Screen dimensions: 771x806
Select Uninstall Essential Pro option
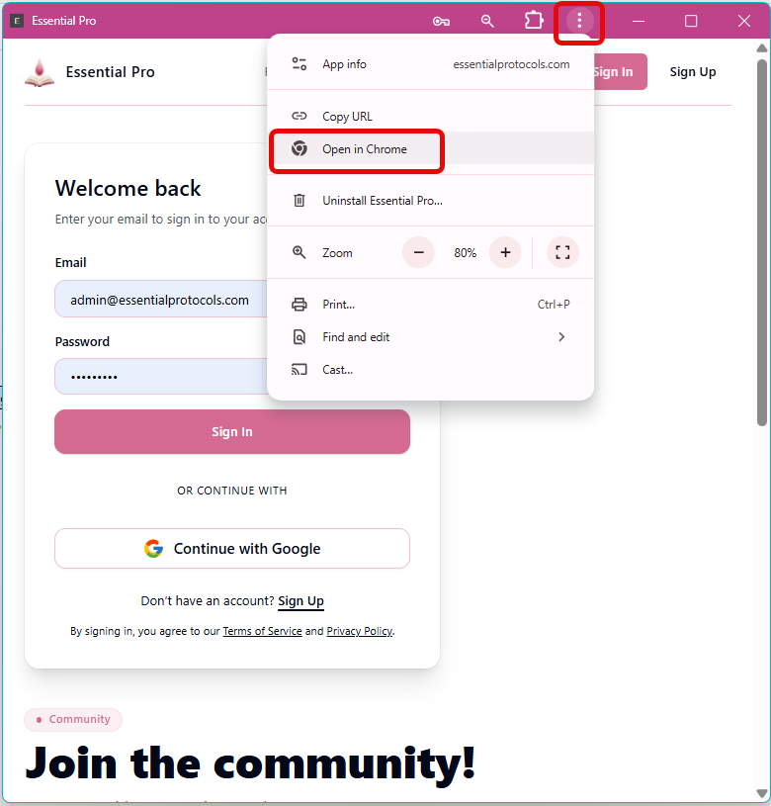point(430,201)
